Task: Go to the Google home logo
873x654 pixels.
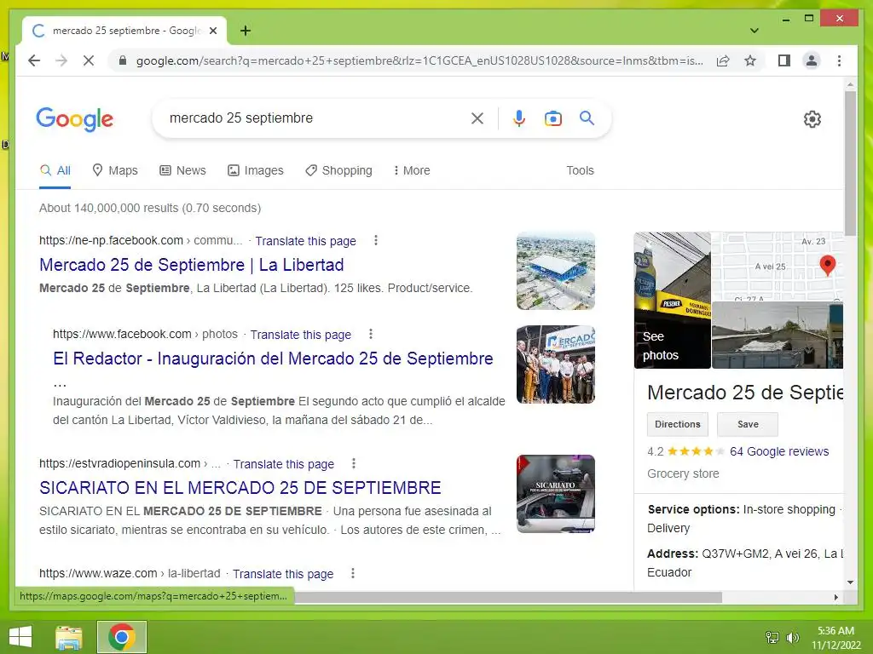Action: click(75, 119)
